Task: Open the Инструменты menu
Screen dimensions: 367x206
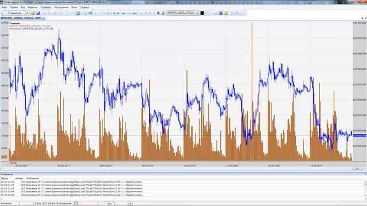Action: (61, 7)
